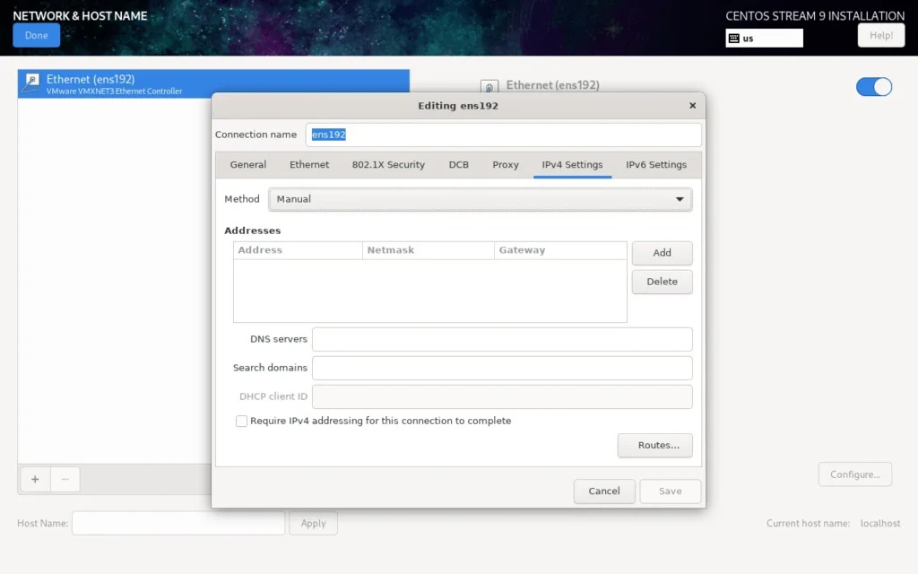
Task: Click the Connection name text field
Action: click(502, 135)
